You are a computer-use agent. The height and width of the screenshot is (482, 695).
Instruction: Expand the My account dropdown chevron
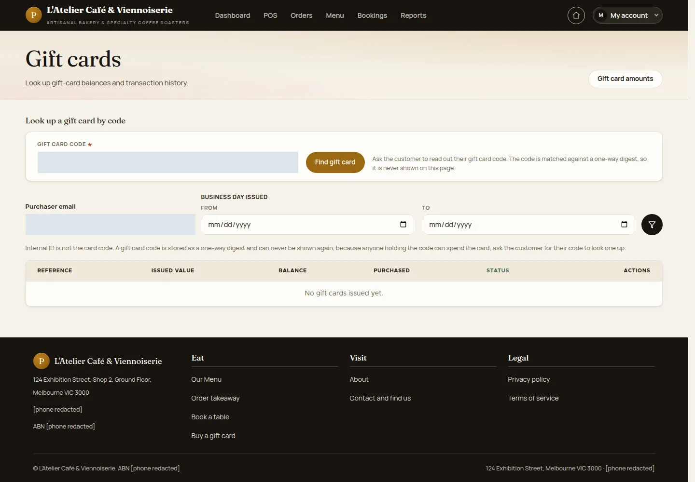pyautogui.click(x=656, y=15)
